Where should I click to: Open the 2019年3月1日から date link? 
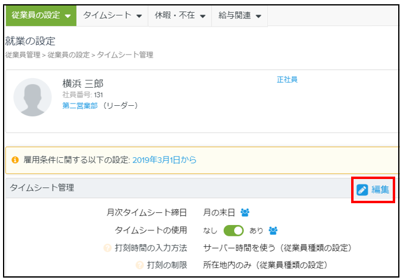pyautogui.click(x=164, y=160)
